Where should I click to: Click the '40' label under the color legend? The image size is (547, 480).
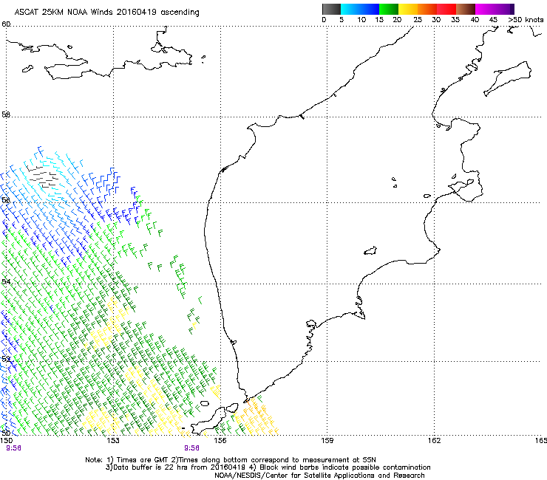(475, 20)
